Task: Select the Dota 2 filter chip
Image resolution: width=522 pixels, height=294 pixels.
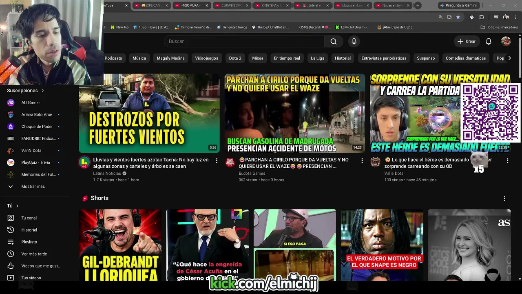Action: pyautogui.click(x=235, y=58)
